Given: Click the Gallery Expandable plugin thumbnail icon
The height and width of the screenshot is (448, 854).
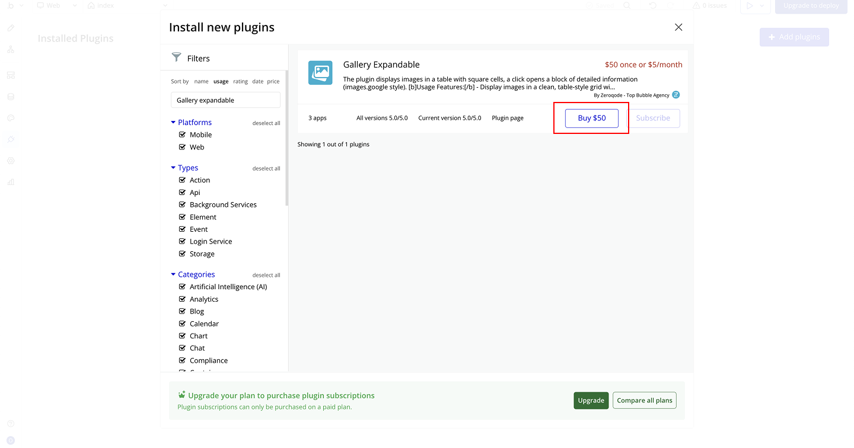Looking at the screenshot, I should [320, 73].
